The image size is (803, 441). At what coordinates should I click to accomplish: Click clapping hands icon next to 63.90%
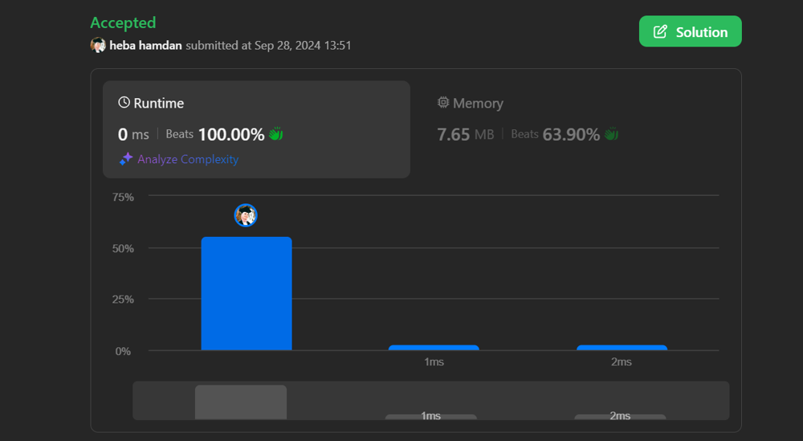pos(611,134)
